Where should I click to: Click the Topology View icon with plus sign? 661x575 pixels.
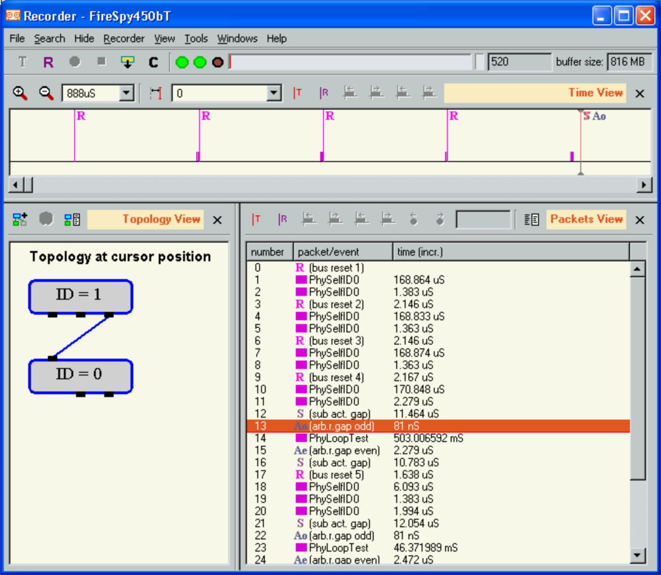pyautogui.click(x=20, y=220)
